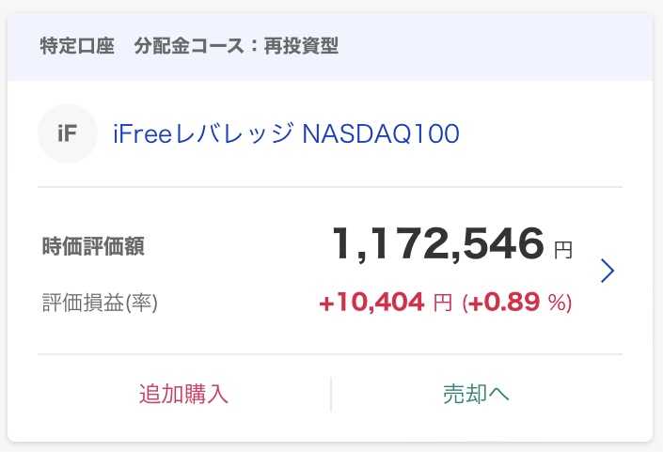
Task: Click the +0.89 percentage figure
Action: tap(504, 303)
